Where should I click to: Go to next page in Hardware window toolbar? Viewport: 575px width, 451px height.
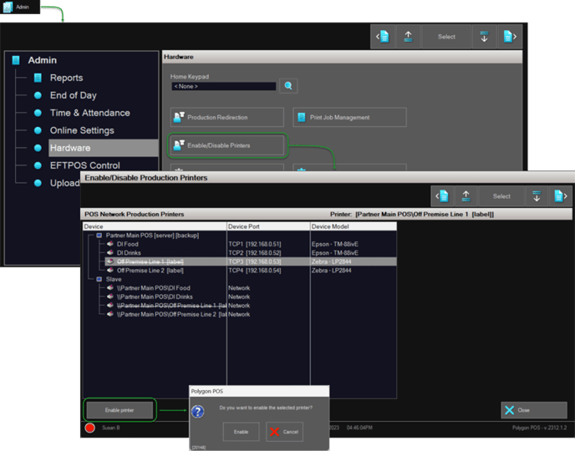pyautogui.click(x=510, y=37)
